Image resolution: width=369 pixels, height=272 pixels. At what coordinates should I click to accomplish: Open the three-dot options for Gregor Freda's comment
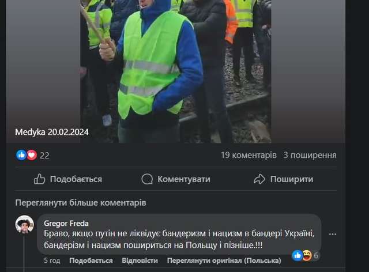[x=332, y=234]
